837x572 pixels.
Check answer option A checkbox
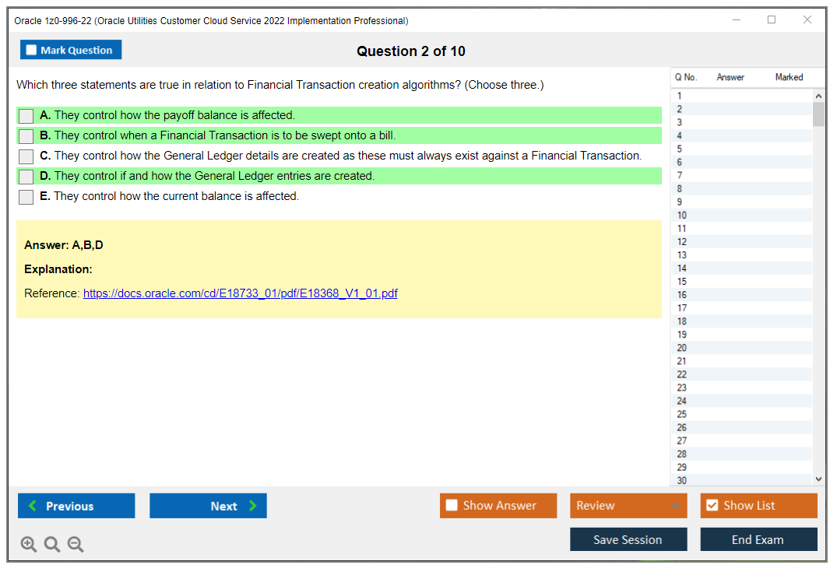tap(26, 116)
